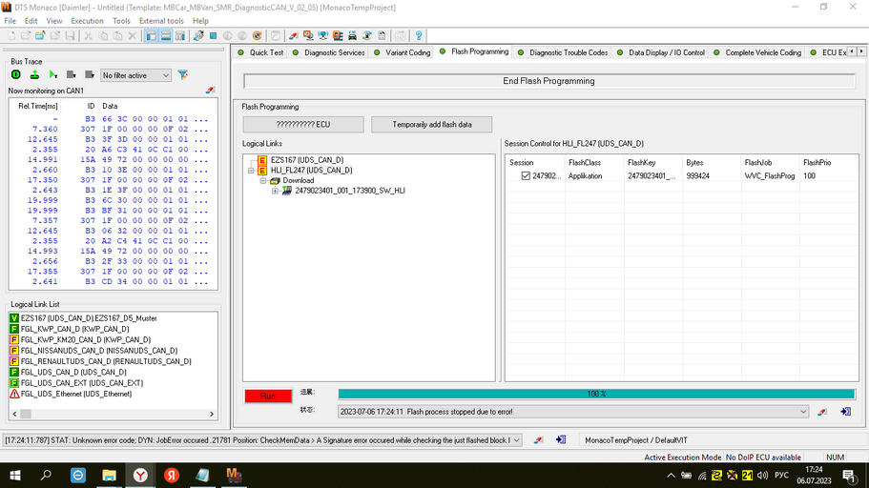This screenshot has width=869, height=488.
Task: Click the blue network monitor toolbar icon
Action: (x=323, y=36)
